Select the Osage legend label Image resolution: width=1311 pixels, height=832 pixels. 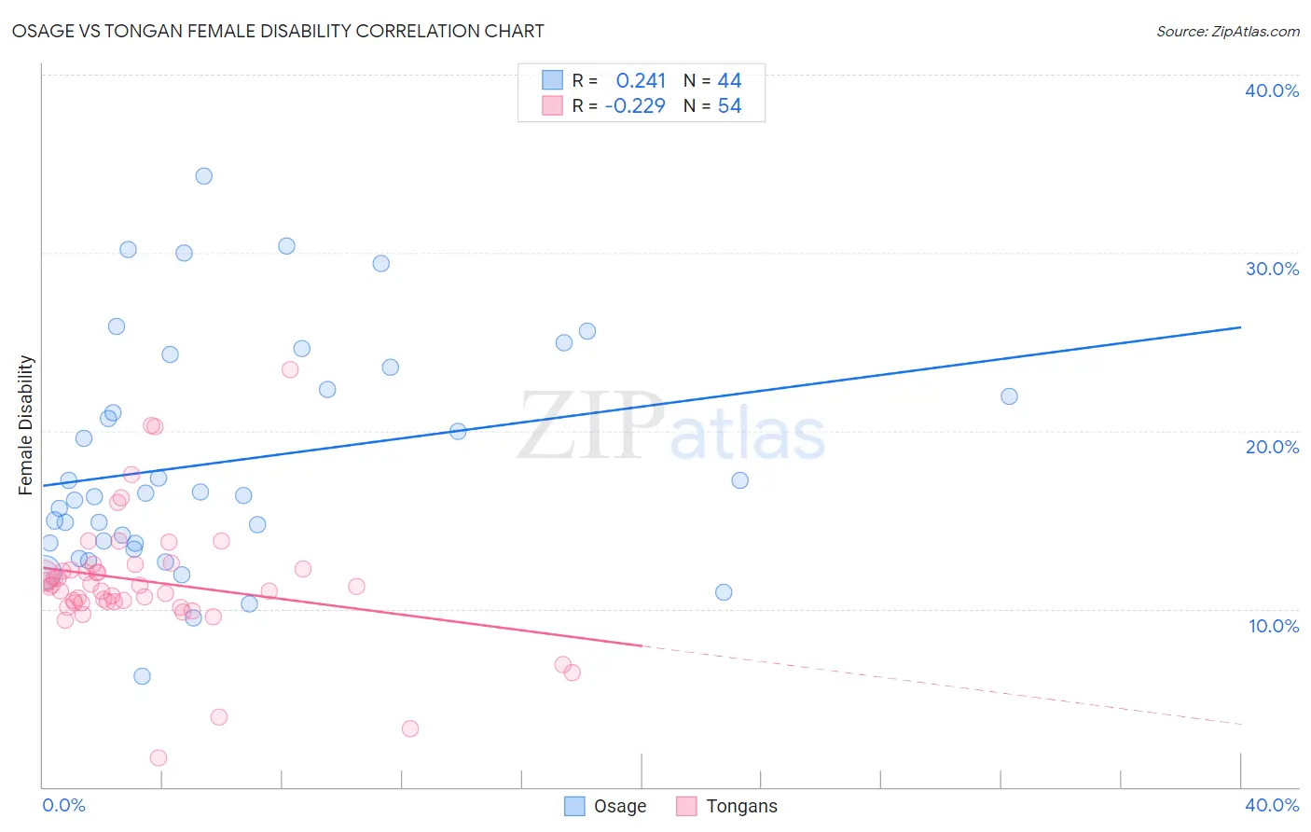tap(620, 806)
